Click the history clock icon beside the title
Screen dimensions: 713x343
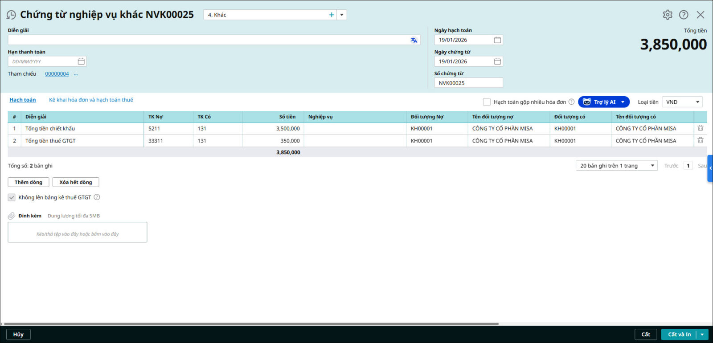11,15
